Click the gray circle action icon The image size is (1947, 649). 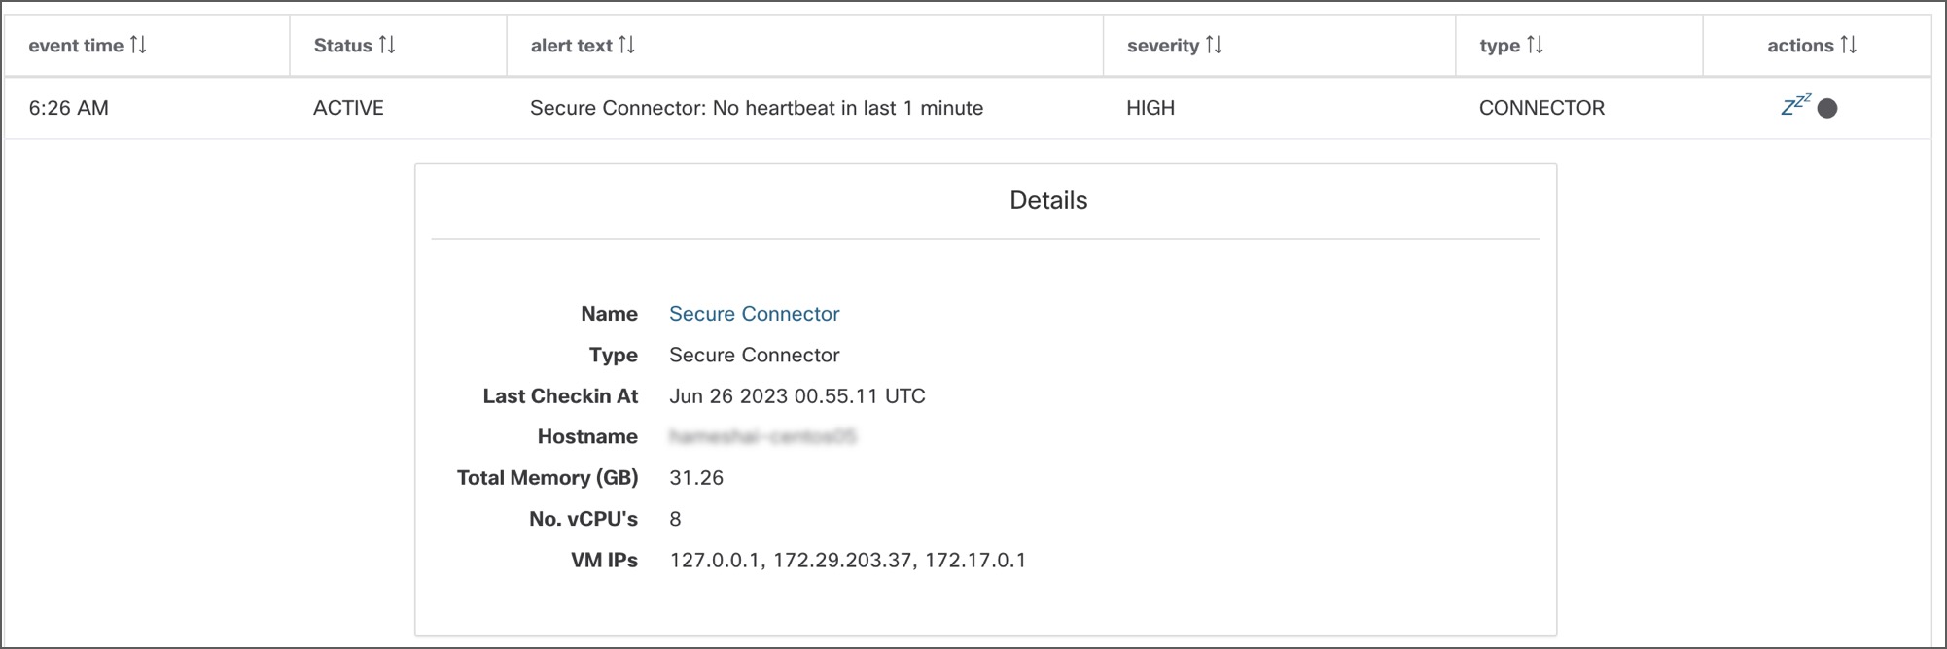pos(1827,108)
